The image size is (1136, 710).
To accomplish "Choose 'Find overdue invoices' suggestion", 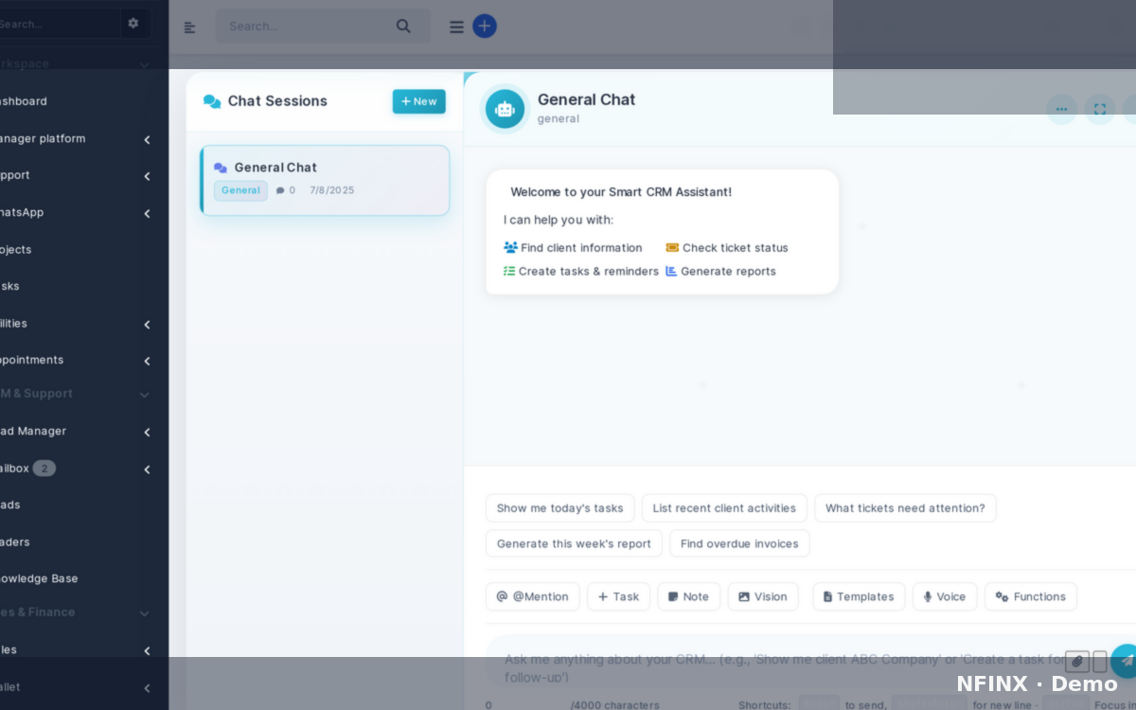I will tap(739, 543).
